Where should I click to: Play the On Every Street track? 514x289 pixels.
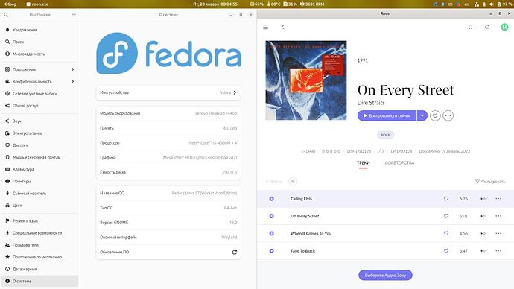click(x=271, y=216)
